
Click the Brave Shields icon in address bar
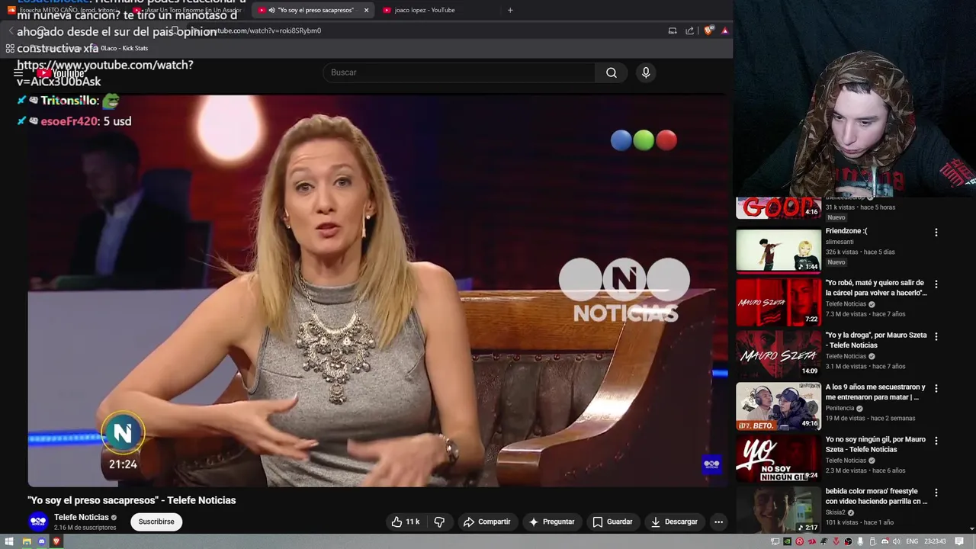click(708, 30)
